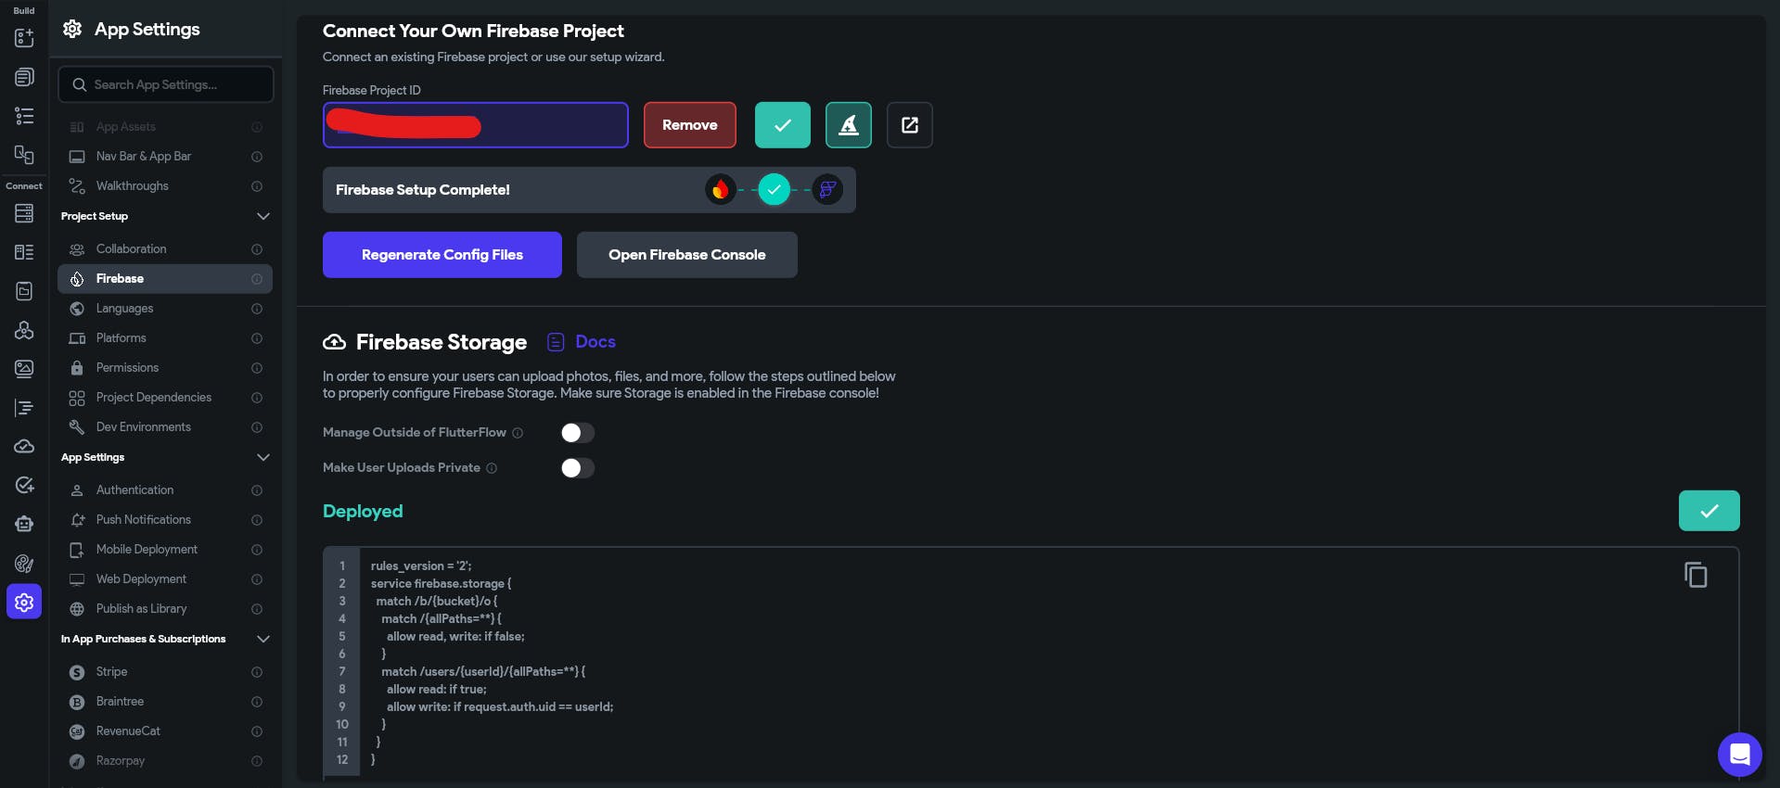The image size is (1780, 788).
Task: Open the Cloud Functions cloud icon
Action: (24, 447)
